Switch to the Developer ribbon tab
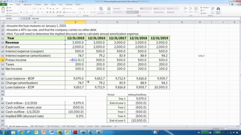 pos(69,4)
